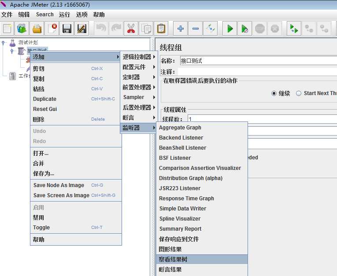Expand the 添加 submenu
Screen dimensions: 337x276
[75, 57]
